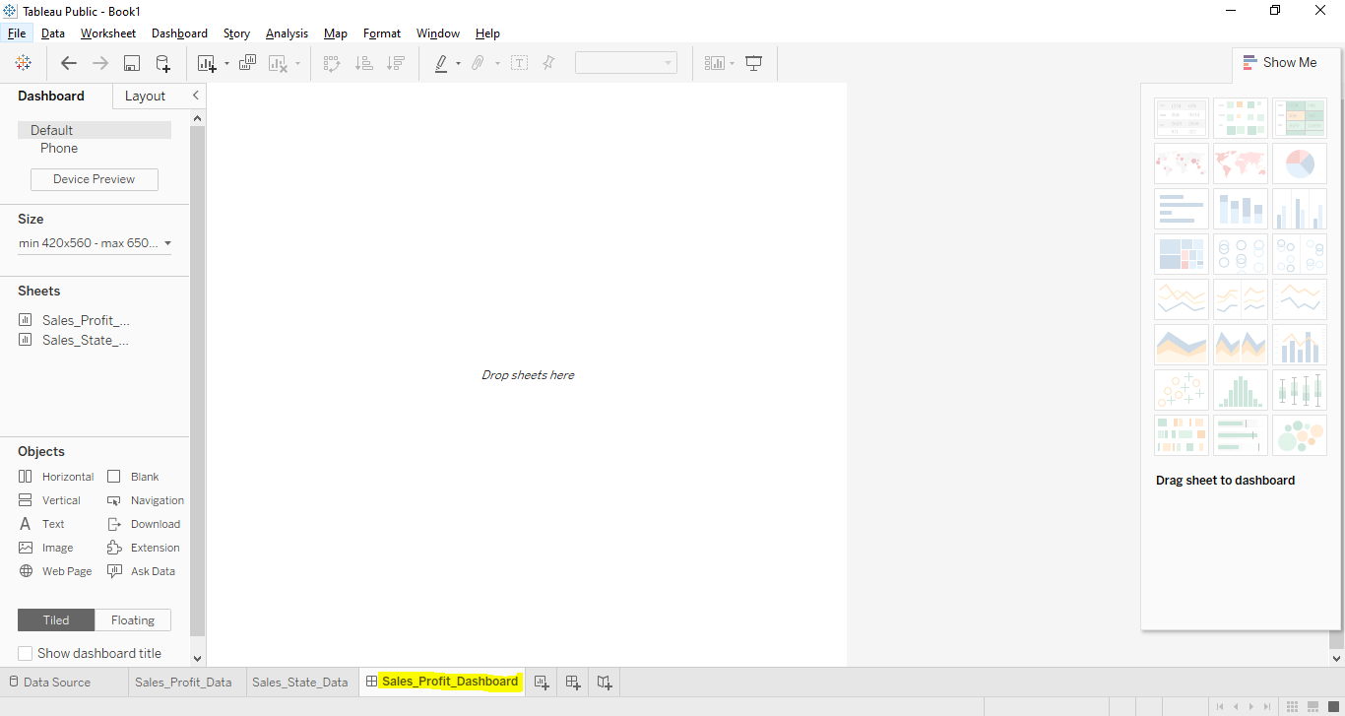Click the Duplicate sheet icon
1345x716 pixels.
click(248, 63)
